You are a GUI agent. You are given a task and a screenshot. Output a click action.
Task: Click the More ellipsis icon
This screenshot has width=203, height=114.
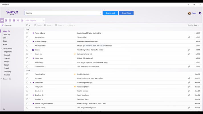(68, 25)
